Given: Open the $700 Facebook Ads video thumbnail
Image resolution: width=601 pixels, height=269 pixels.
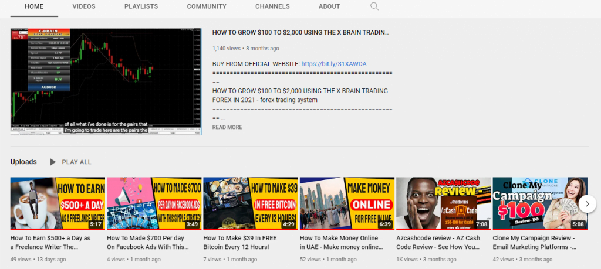Looking at the screenshot, I should (x=154, y=203).
